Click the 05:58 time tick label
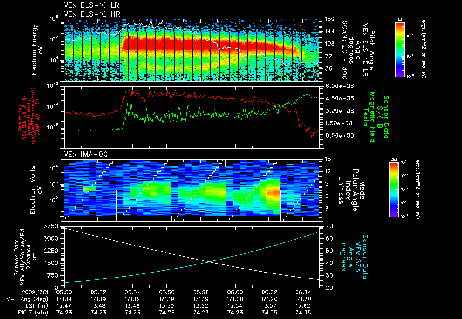Viewport: 462px width, 319px height. click(x=201, y=292)
